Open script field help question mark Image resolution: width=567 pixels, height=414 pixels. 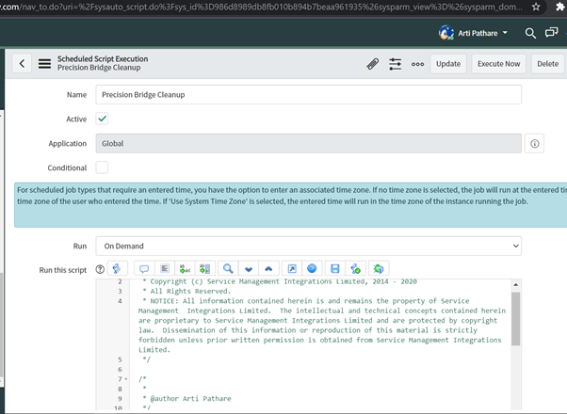point(100,269)
